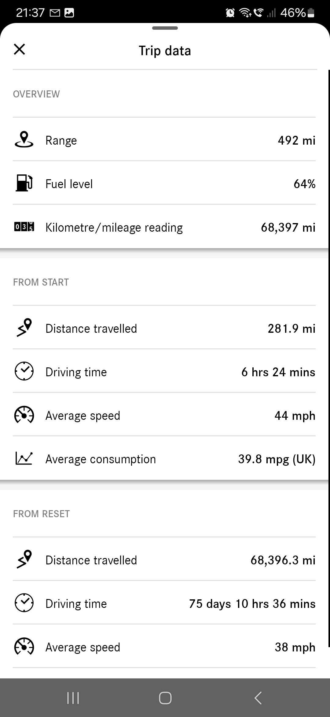
Task: Open Android recent apps button
Action: click(x=73, y=698)
